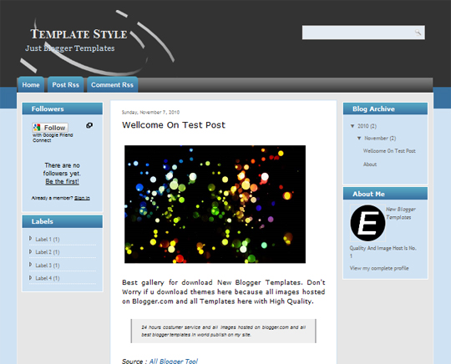The image size is (451, 364).
Task: Expand Label 3 arrow in Labels
Action: [31, 265]
